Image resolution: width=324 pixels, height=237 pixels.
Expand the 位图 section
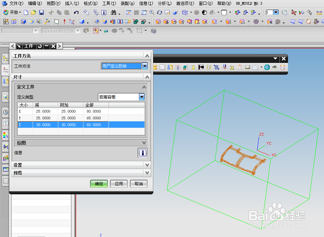pyautogui.click(x=144, y=143)
